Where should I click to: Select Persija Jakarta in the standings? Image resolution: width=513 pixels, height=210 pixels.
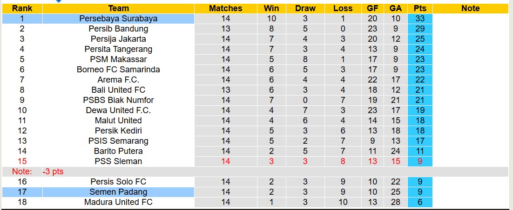click(118, 39)
